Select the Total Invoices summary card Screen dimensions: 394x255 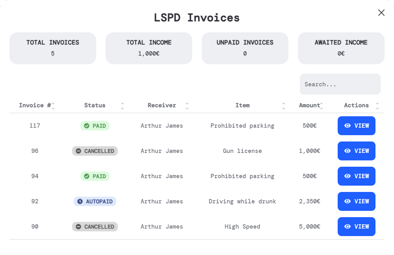53,48
